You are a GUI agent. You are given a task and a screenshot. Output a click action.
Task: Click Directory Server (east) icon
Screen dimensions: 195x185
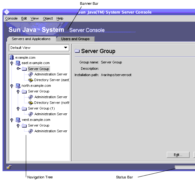pos(31,80)
